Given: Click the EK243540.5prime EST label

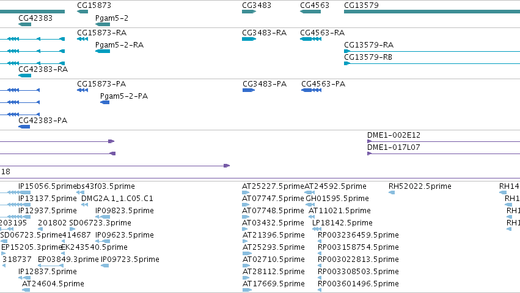Looking at the screenshot, I should pyautogui.click(x=95, y=247).
